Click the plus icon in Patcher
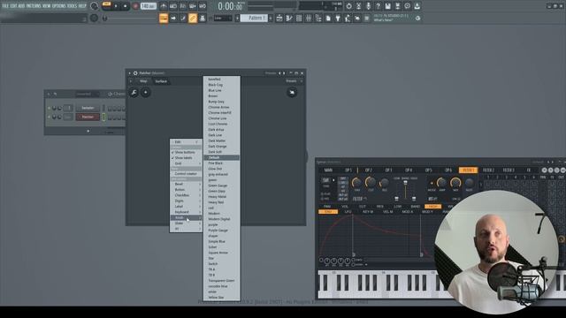 point(145,93)
